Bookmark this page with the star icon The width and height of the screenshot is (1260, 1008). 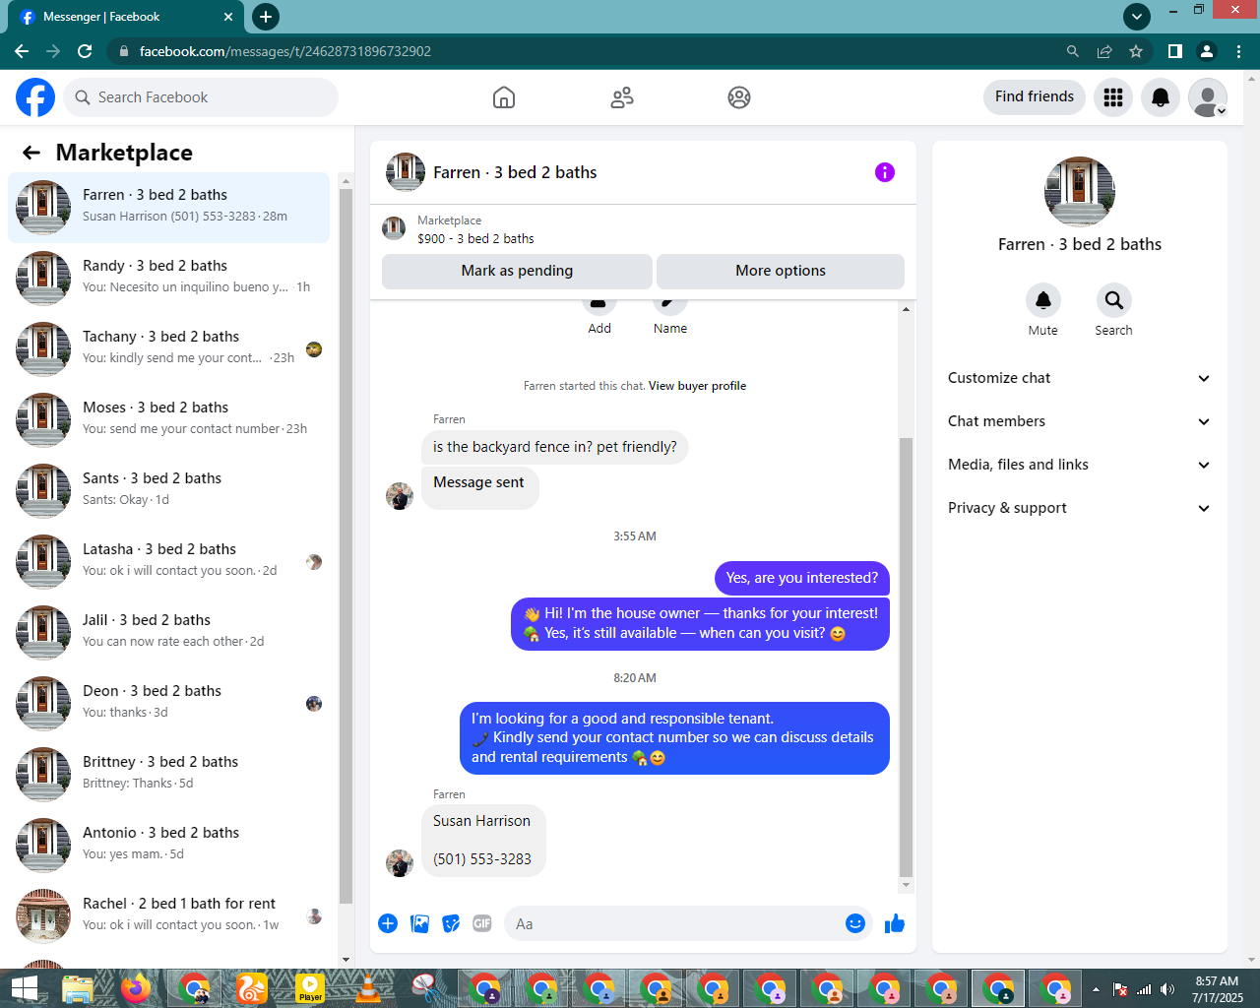[x=1136, y=51]
